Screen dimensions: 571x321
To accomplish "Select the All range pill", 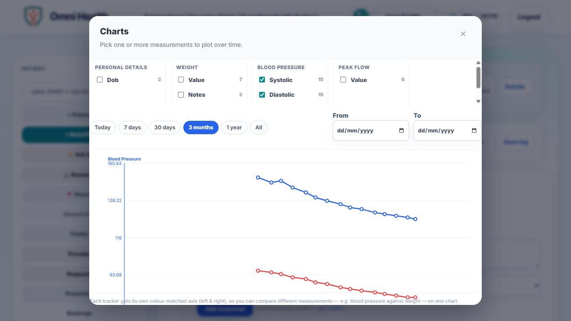I will point(259,128).
